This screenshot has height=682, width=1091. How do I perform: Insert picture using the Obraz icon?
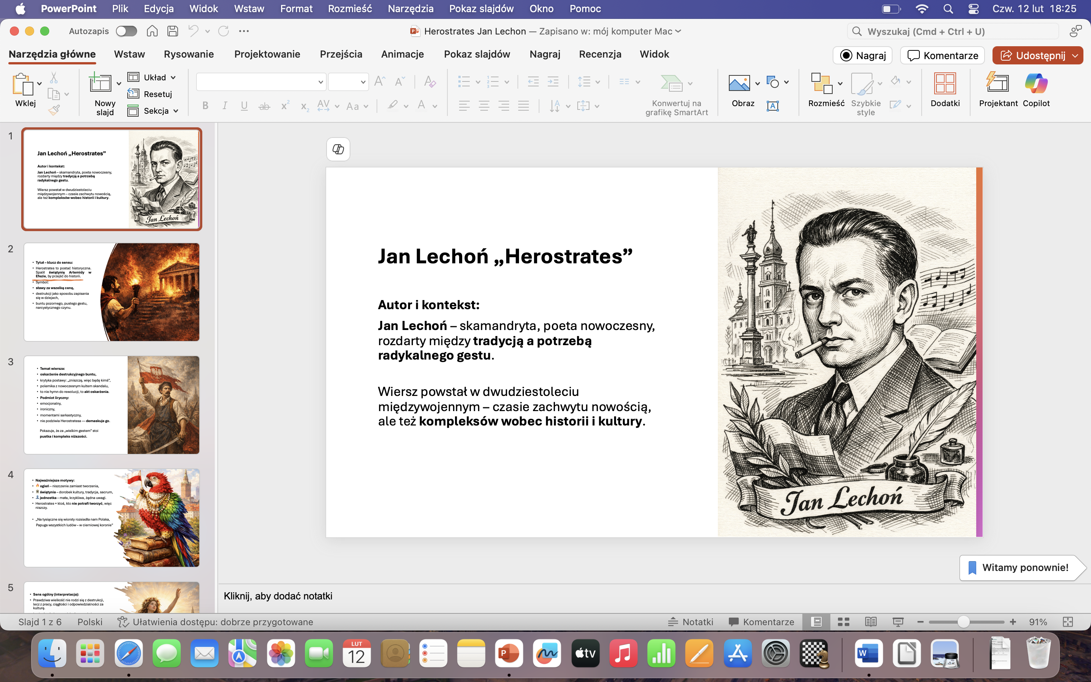pyautogui.click(x=739, y=84)
